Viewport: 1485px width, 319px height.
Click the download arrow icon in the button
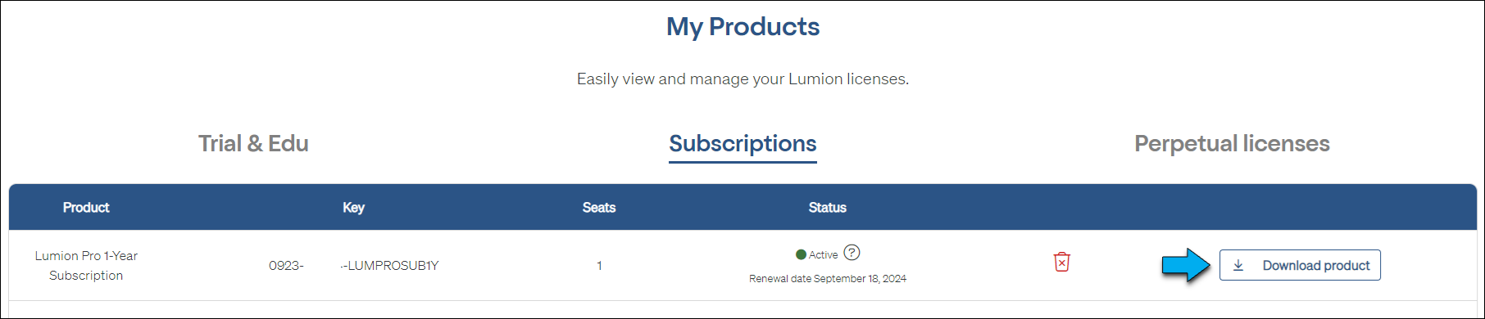1238,266
